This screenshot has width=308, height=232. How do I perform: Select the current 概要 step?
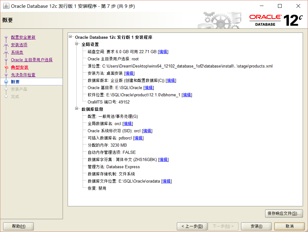pos(31,82)
